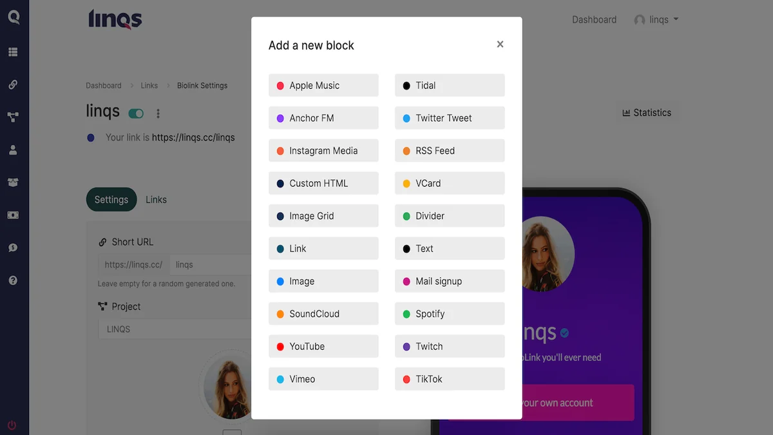Click the Links breadcrumb
The width and height of the screenshot is (773, 435).
tap(149, 86)
